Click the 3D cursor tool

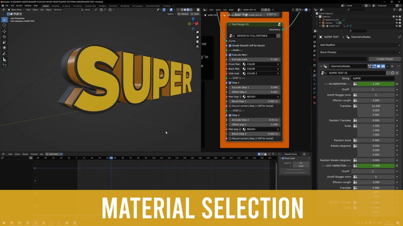click(x=4, y=25)
